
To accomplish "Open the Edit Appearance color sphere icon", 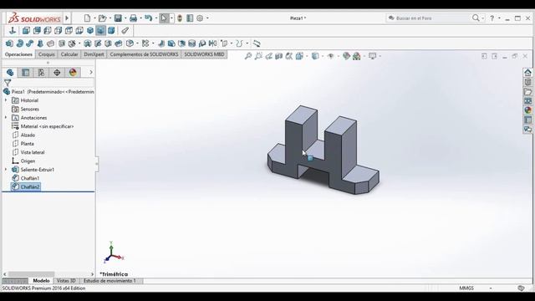I will 346,56.
